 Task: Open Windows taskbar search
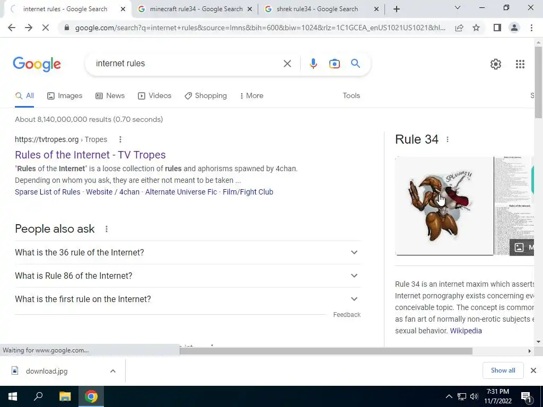pos(38,396)
